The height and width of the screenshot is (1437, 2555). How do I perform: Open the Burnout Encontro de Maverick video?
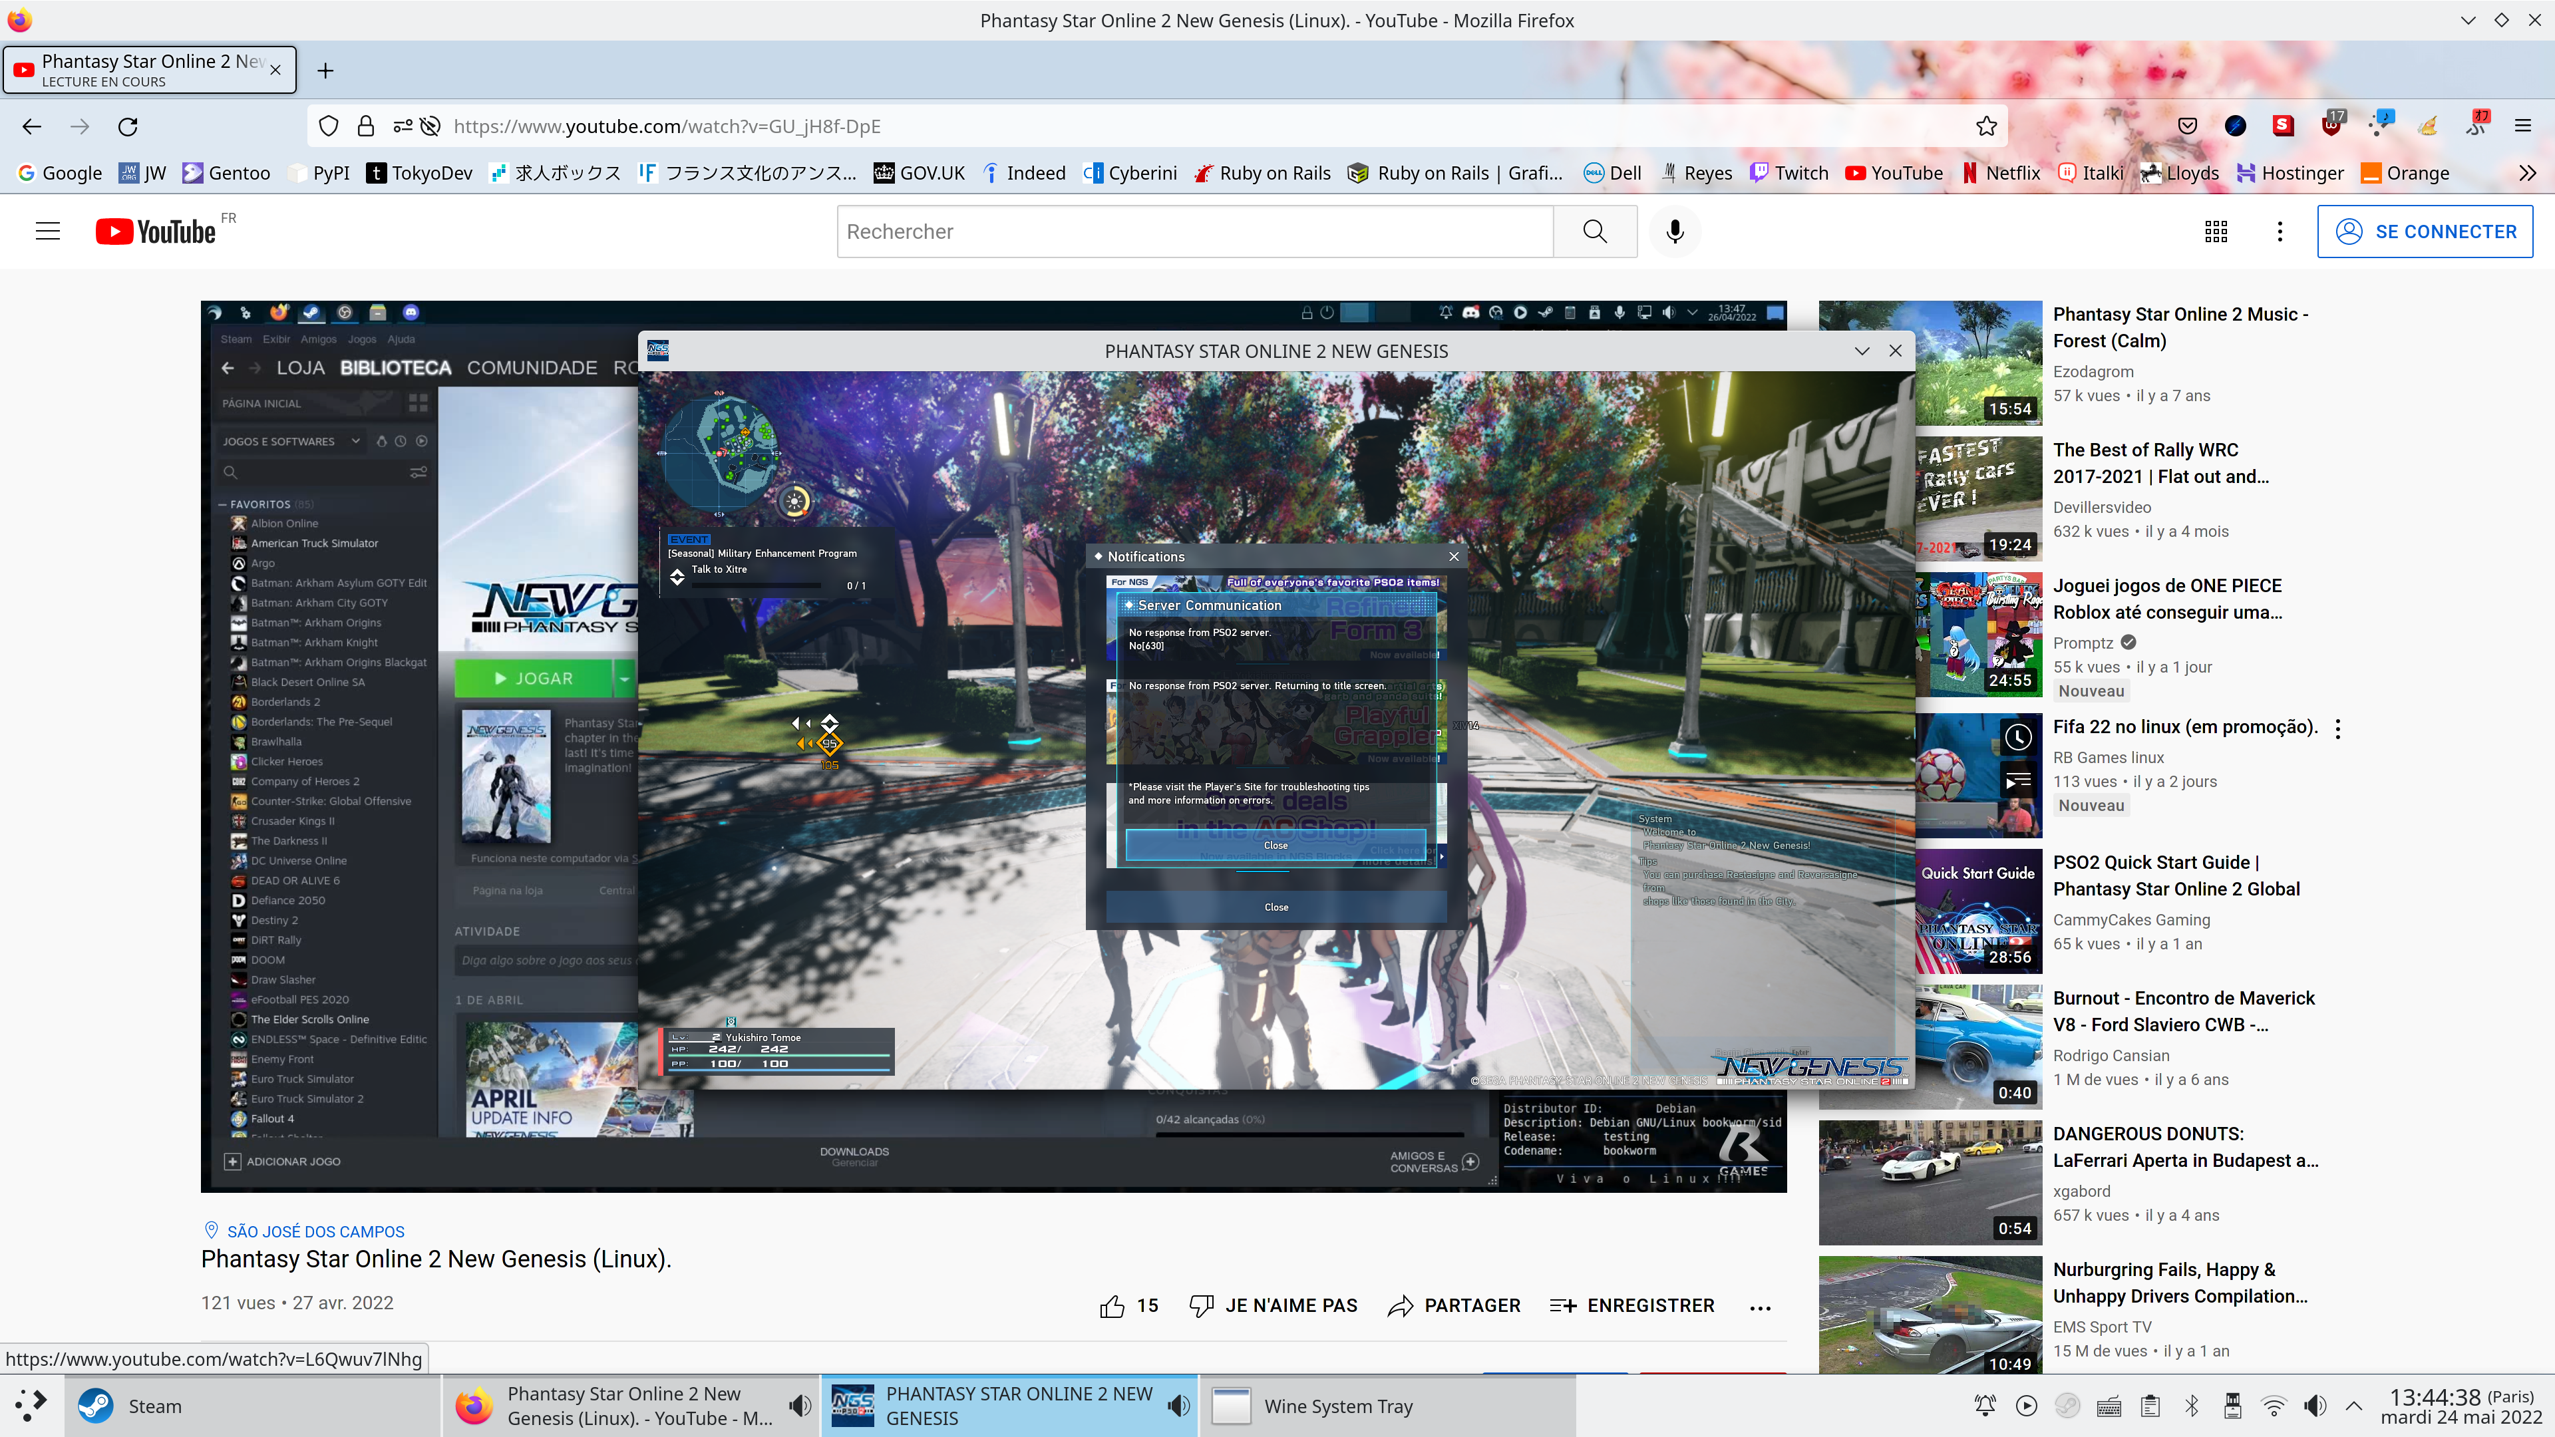pos(2183,1011)
